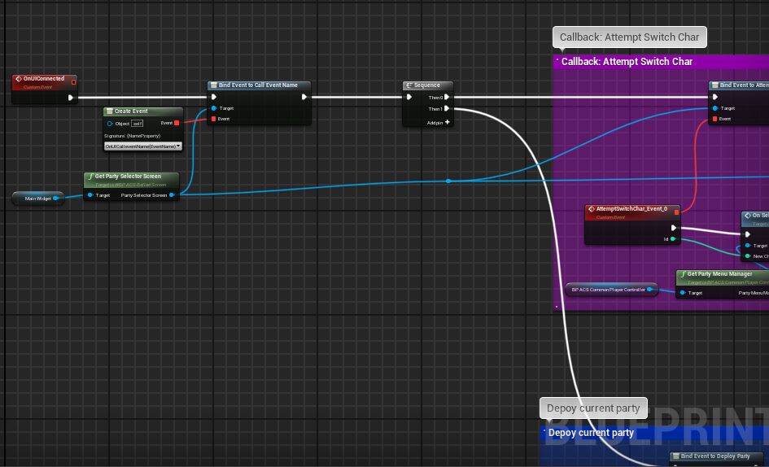Click the Depoy current party comment bubble
The image size is (769, 467).
click(x=593, y=408)
